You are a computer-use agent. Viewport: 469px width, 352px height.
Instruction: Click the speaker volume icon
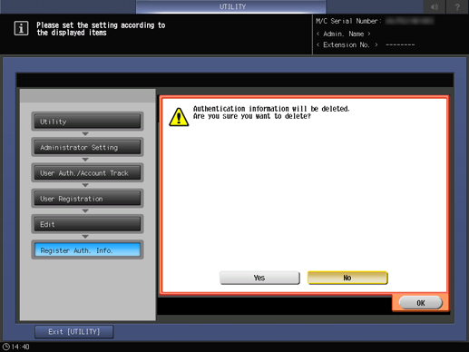coord(435,6)
